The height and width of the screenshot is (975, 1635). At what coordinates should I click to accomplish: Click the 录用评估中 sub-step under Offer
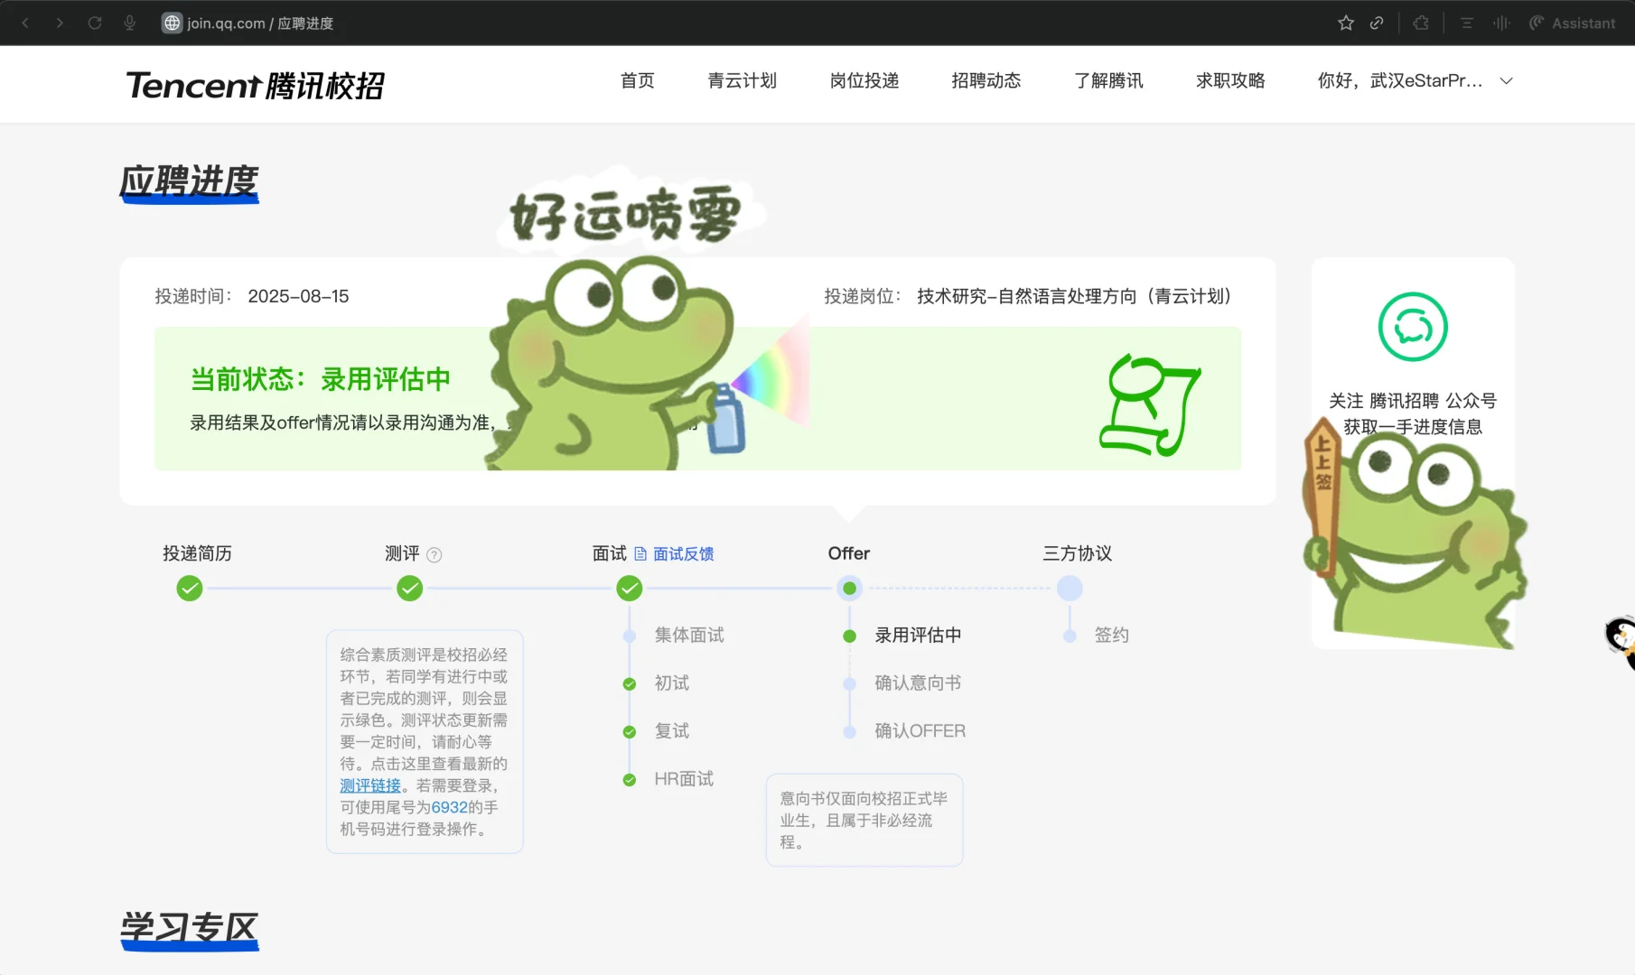point(918,636)
